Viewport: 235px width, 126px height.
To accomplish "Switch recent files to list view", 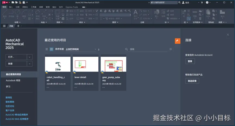I will [47, 49].
